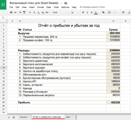Increase decimal places button
The height and width of the screenshot is (120, 131).
click(x=43, y=13)
